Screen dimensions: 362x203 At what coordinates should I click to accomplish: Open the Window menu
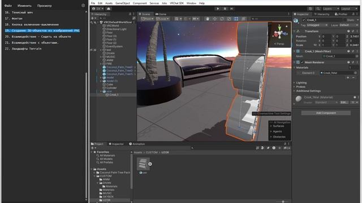coord(191,3)
